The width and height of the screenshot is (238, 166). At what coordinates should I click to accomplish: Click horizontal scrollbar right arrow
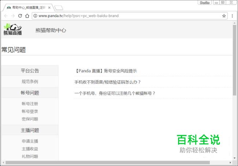[x=230, y=162]
